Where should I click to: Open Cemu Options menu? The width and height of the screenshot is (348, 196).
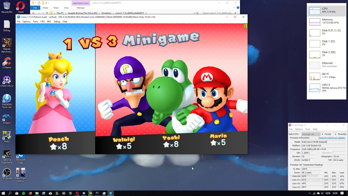pyautogui.click(x=26, y=22)
